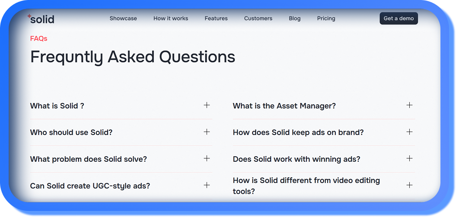
Task: Open the Showcase nav item
Action: click(123, 18)
